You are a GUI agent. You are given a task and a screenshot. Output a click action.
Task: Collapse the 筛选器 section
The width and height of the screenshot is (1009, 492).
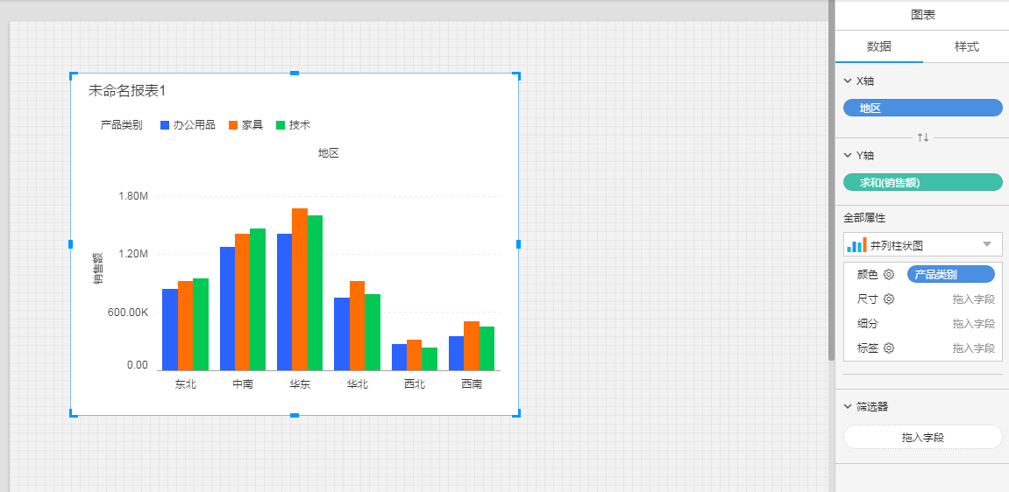[x=847, y=406]
